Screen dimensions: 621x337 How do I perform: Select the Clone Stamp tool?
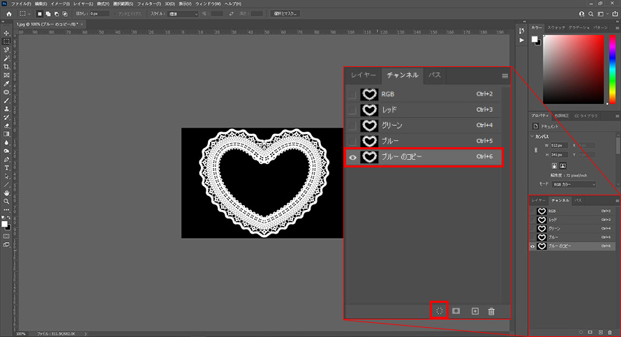[x=6, y=109]
